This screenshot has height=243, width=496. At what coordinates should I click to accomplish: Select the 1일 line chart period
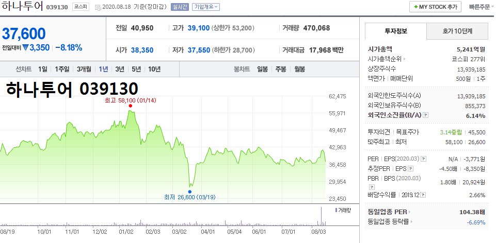(43, 69)
